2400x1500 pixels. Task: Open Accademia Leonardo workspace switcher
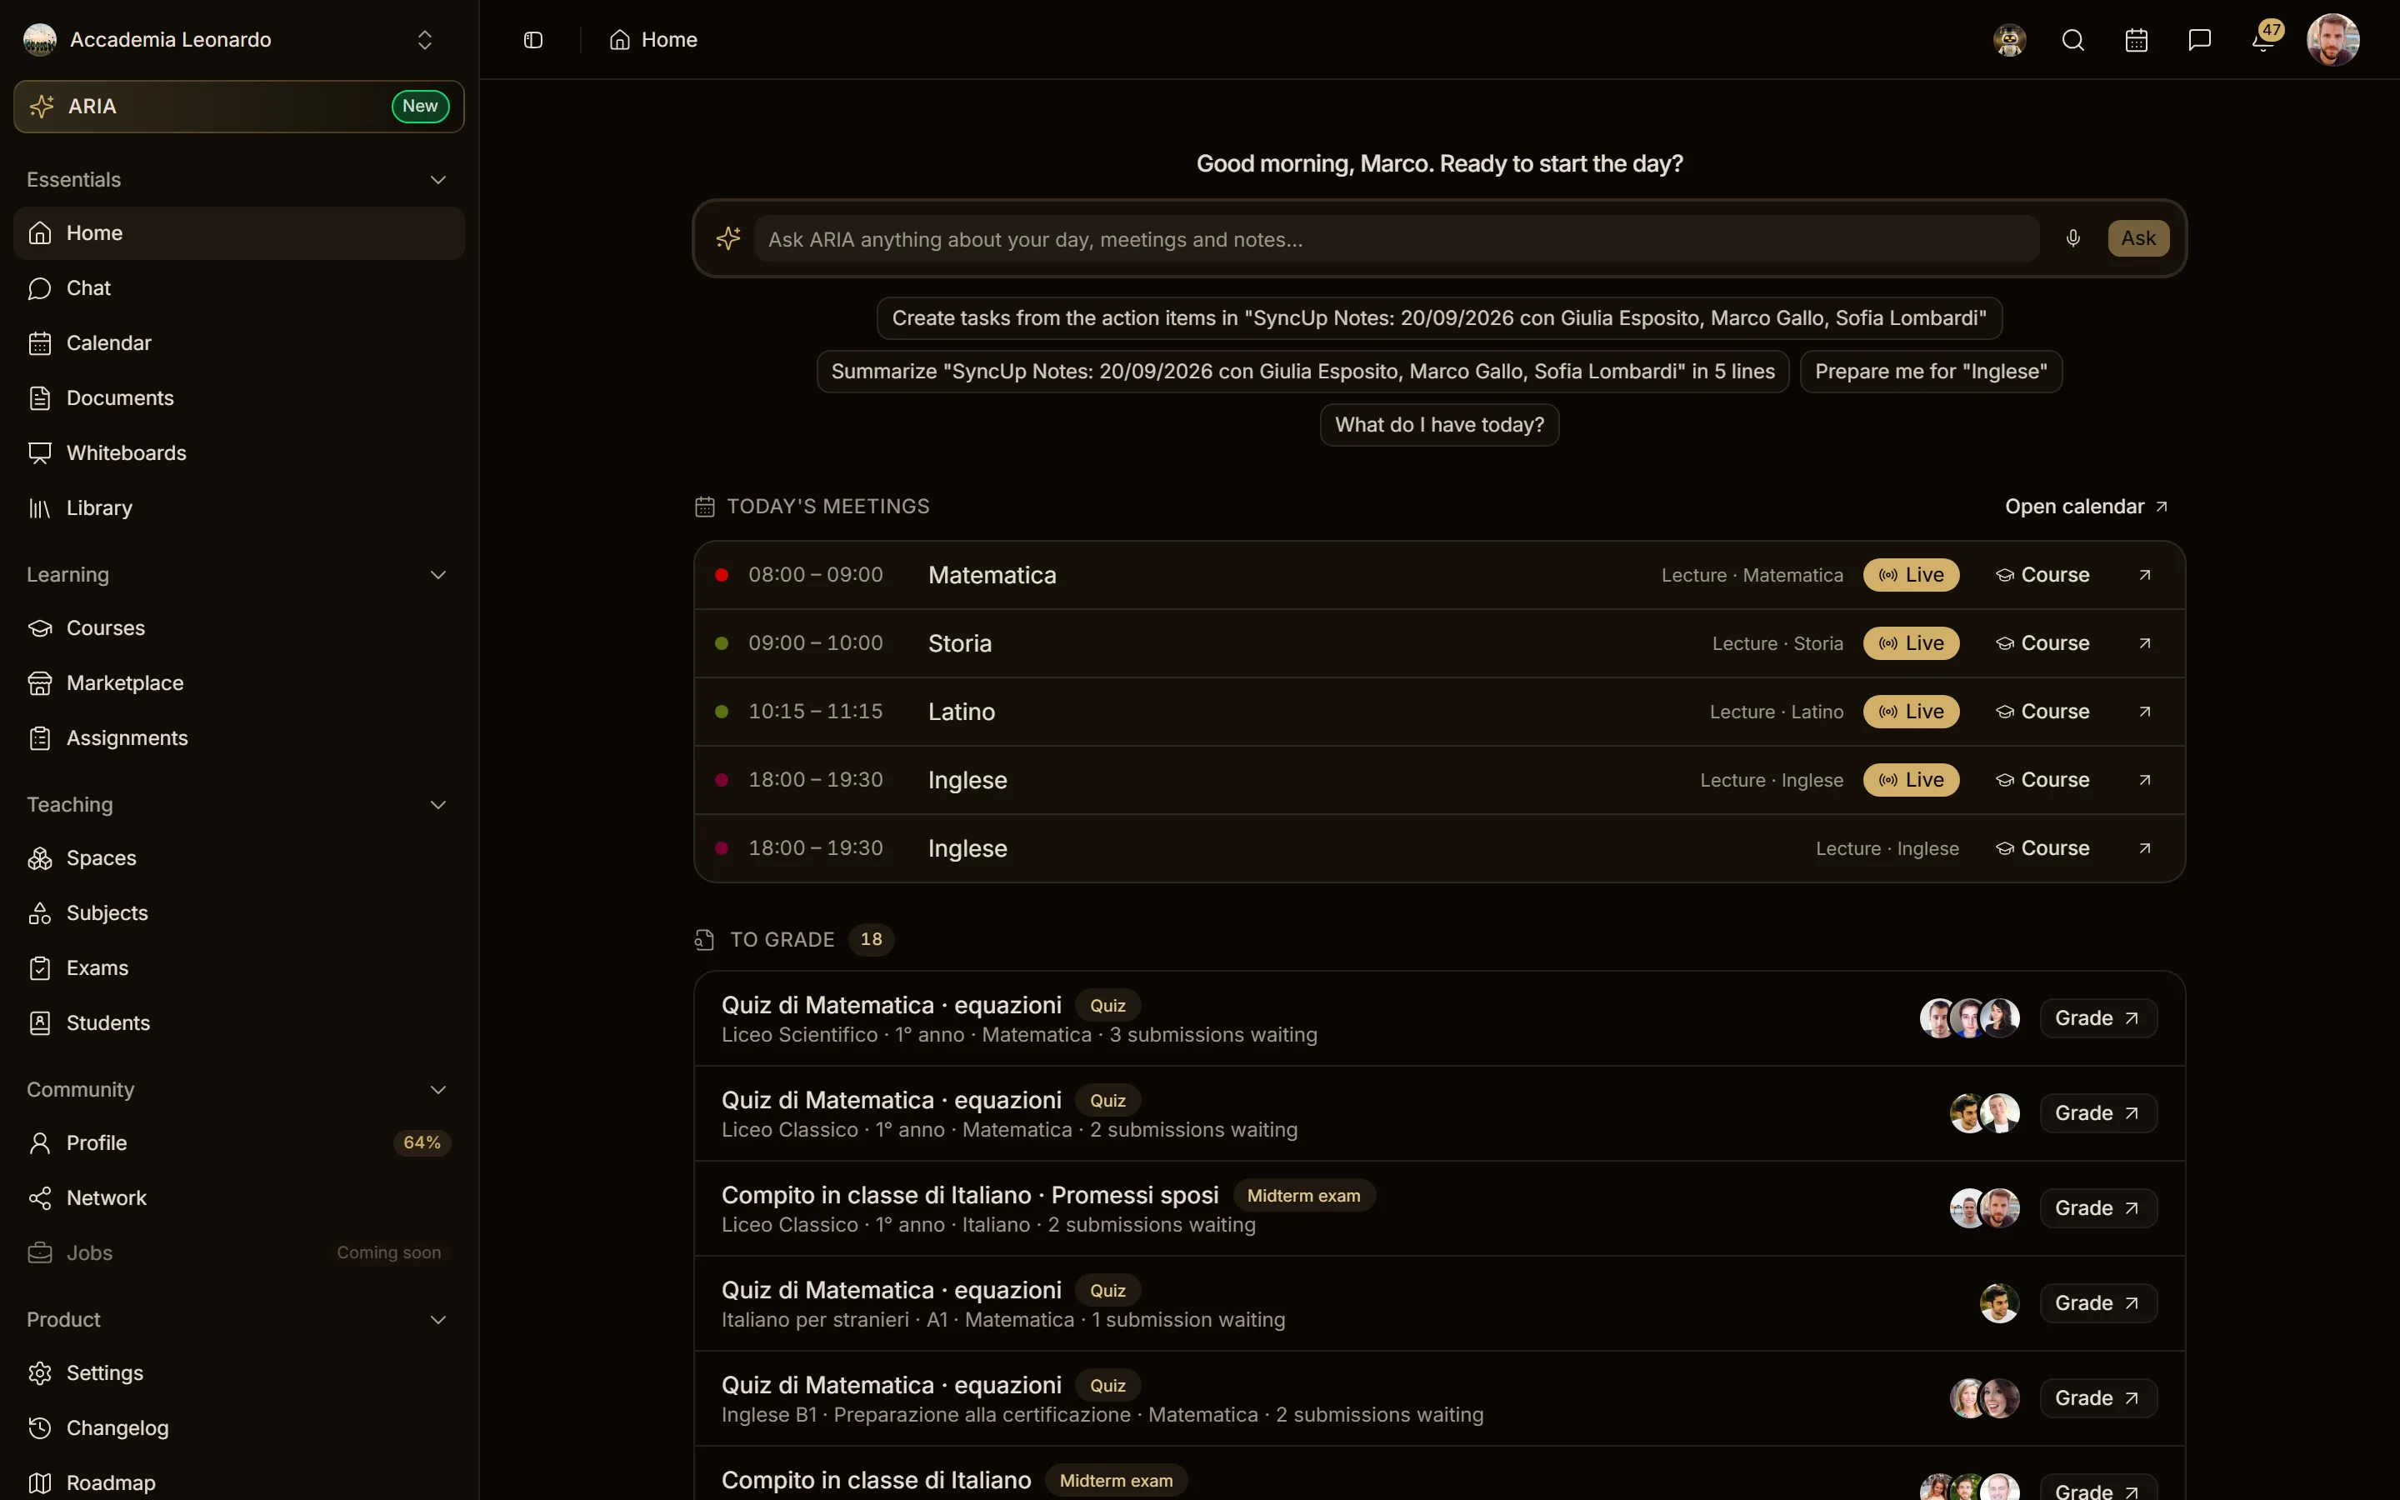pos(231,40)
